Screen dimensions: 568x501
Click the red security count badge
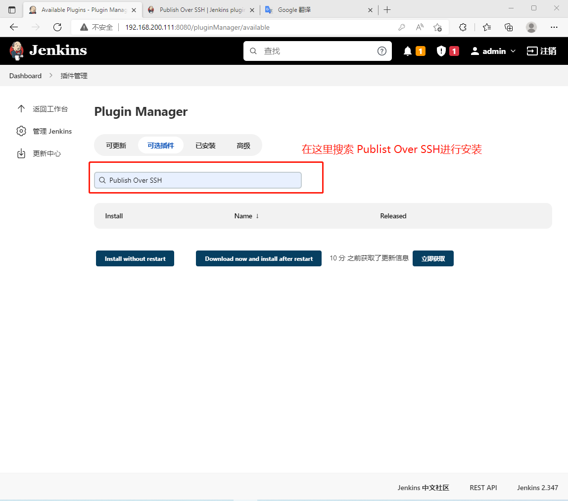(x=454, y=51)
